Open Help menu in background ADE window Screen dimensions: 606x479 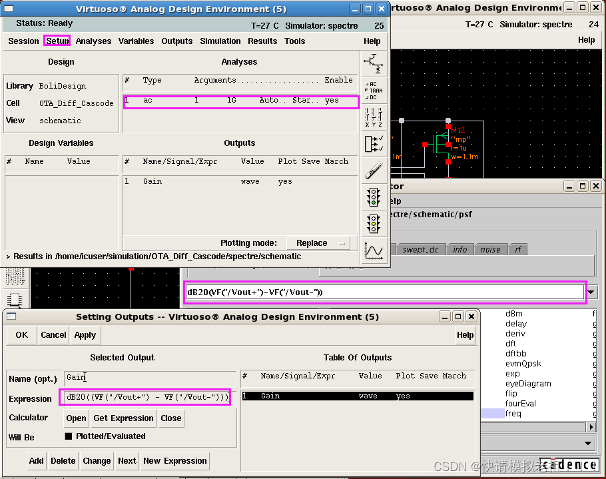[586, 40]
